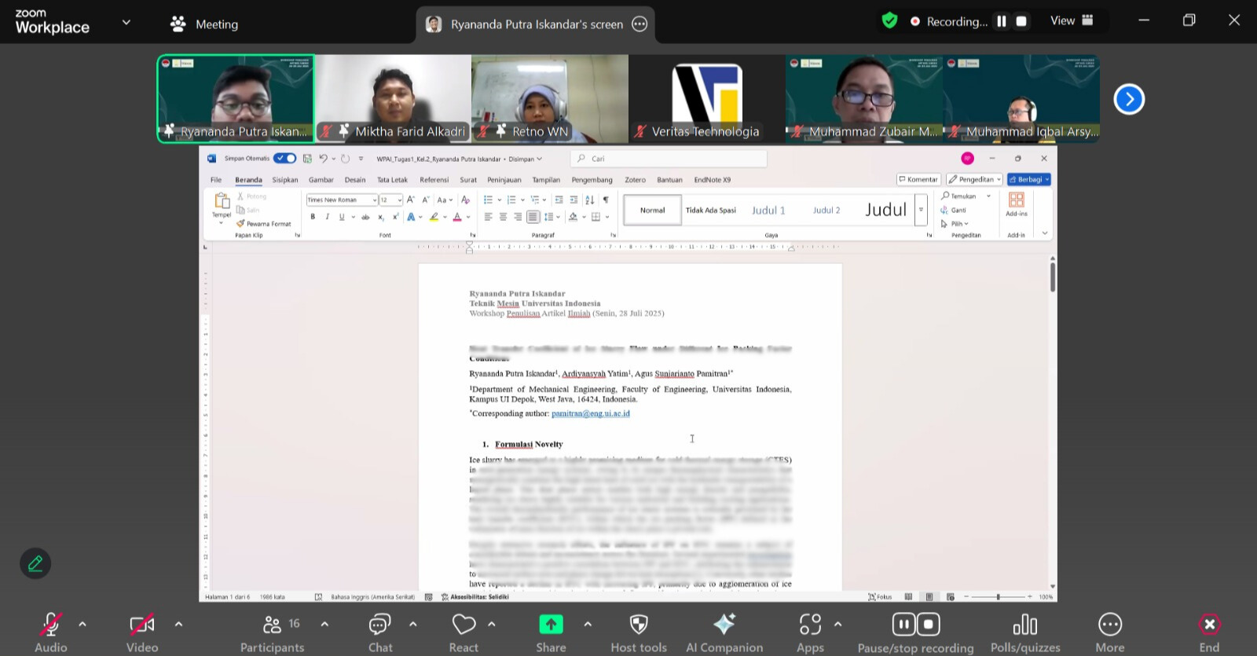The height and width of the screenshot is (656, 1257).
Task: Select Retno WN's video thumbnail
Action: [549, 98]
